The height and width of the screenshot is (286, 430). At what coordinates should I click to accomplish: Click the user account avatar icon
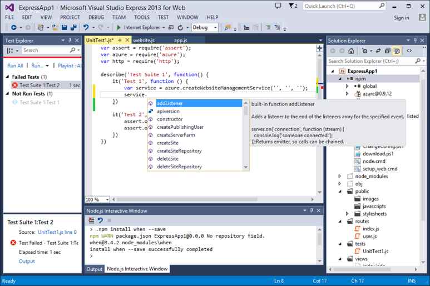pyautogui.click(x=422, y=18)
